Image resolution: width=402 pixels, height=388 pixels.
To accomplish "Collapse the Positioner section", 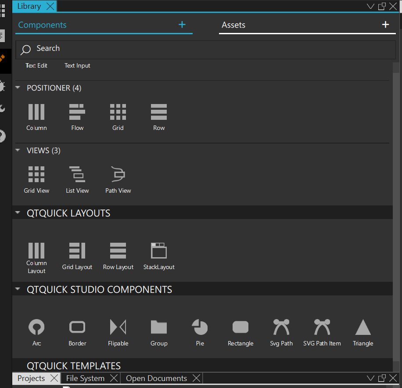I will point(18,88).
